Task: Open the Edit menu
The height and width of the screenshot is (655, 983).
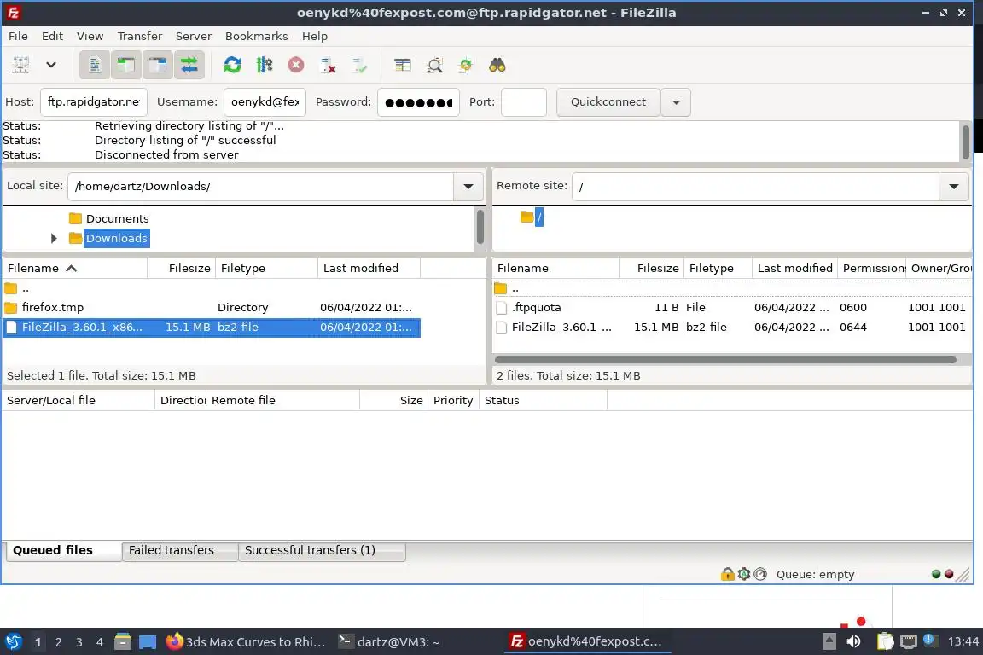Action: click(52, 37)
